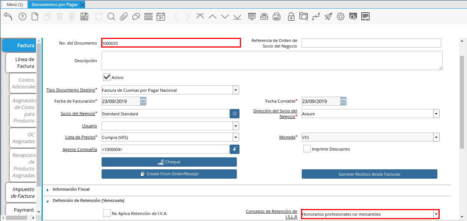
Task: Click the Socio del Negocio lookup button
Action: [235, 113]
